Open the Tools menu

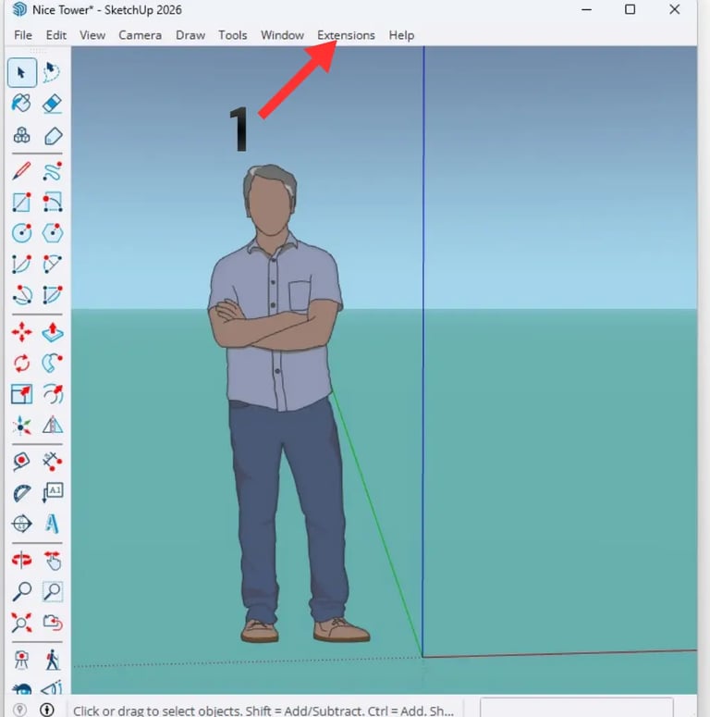pos(233,35)
